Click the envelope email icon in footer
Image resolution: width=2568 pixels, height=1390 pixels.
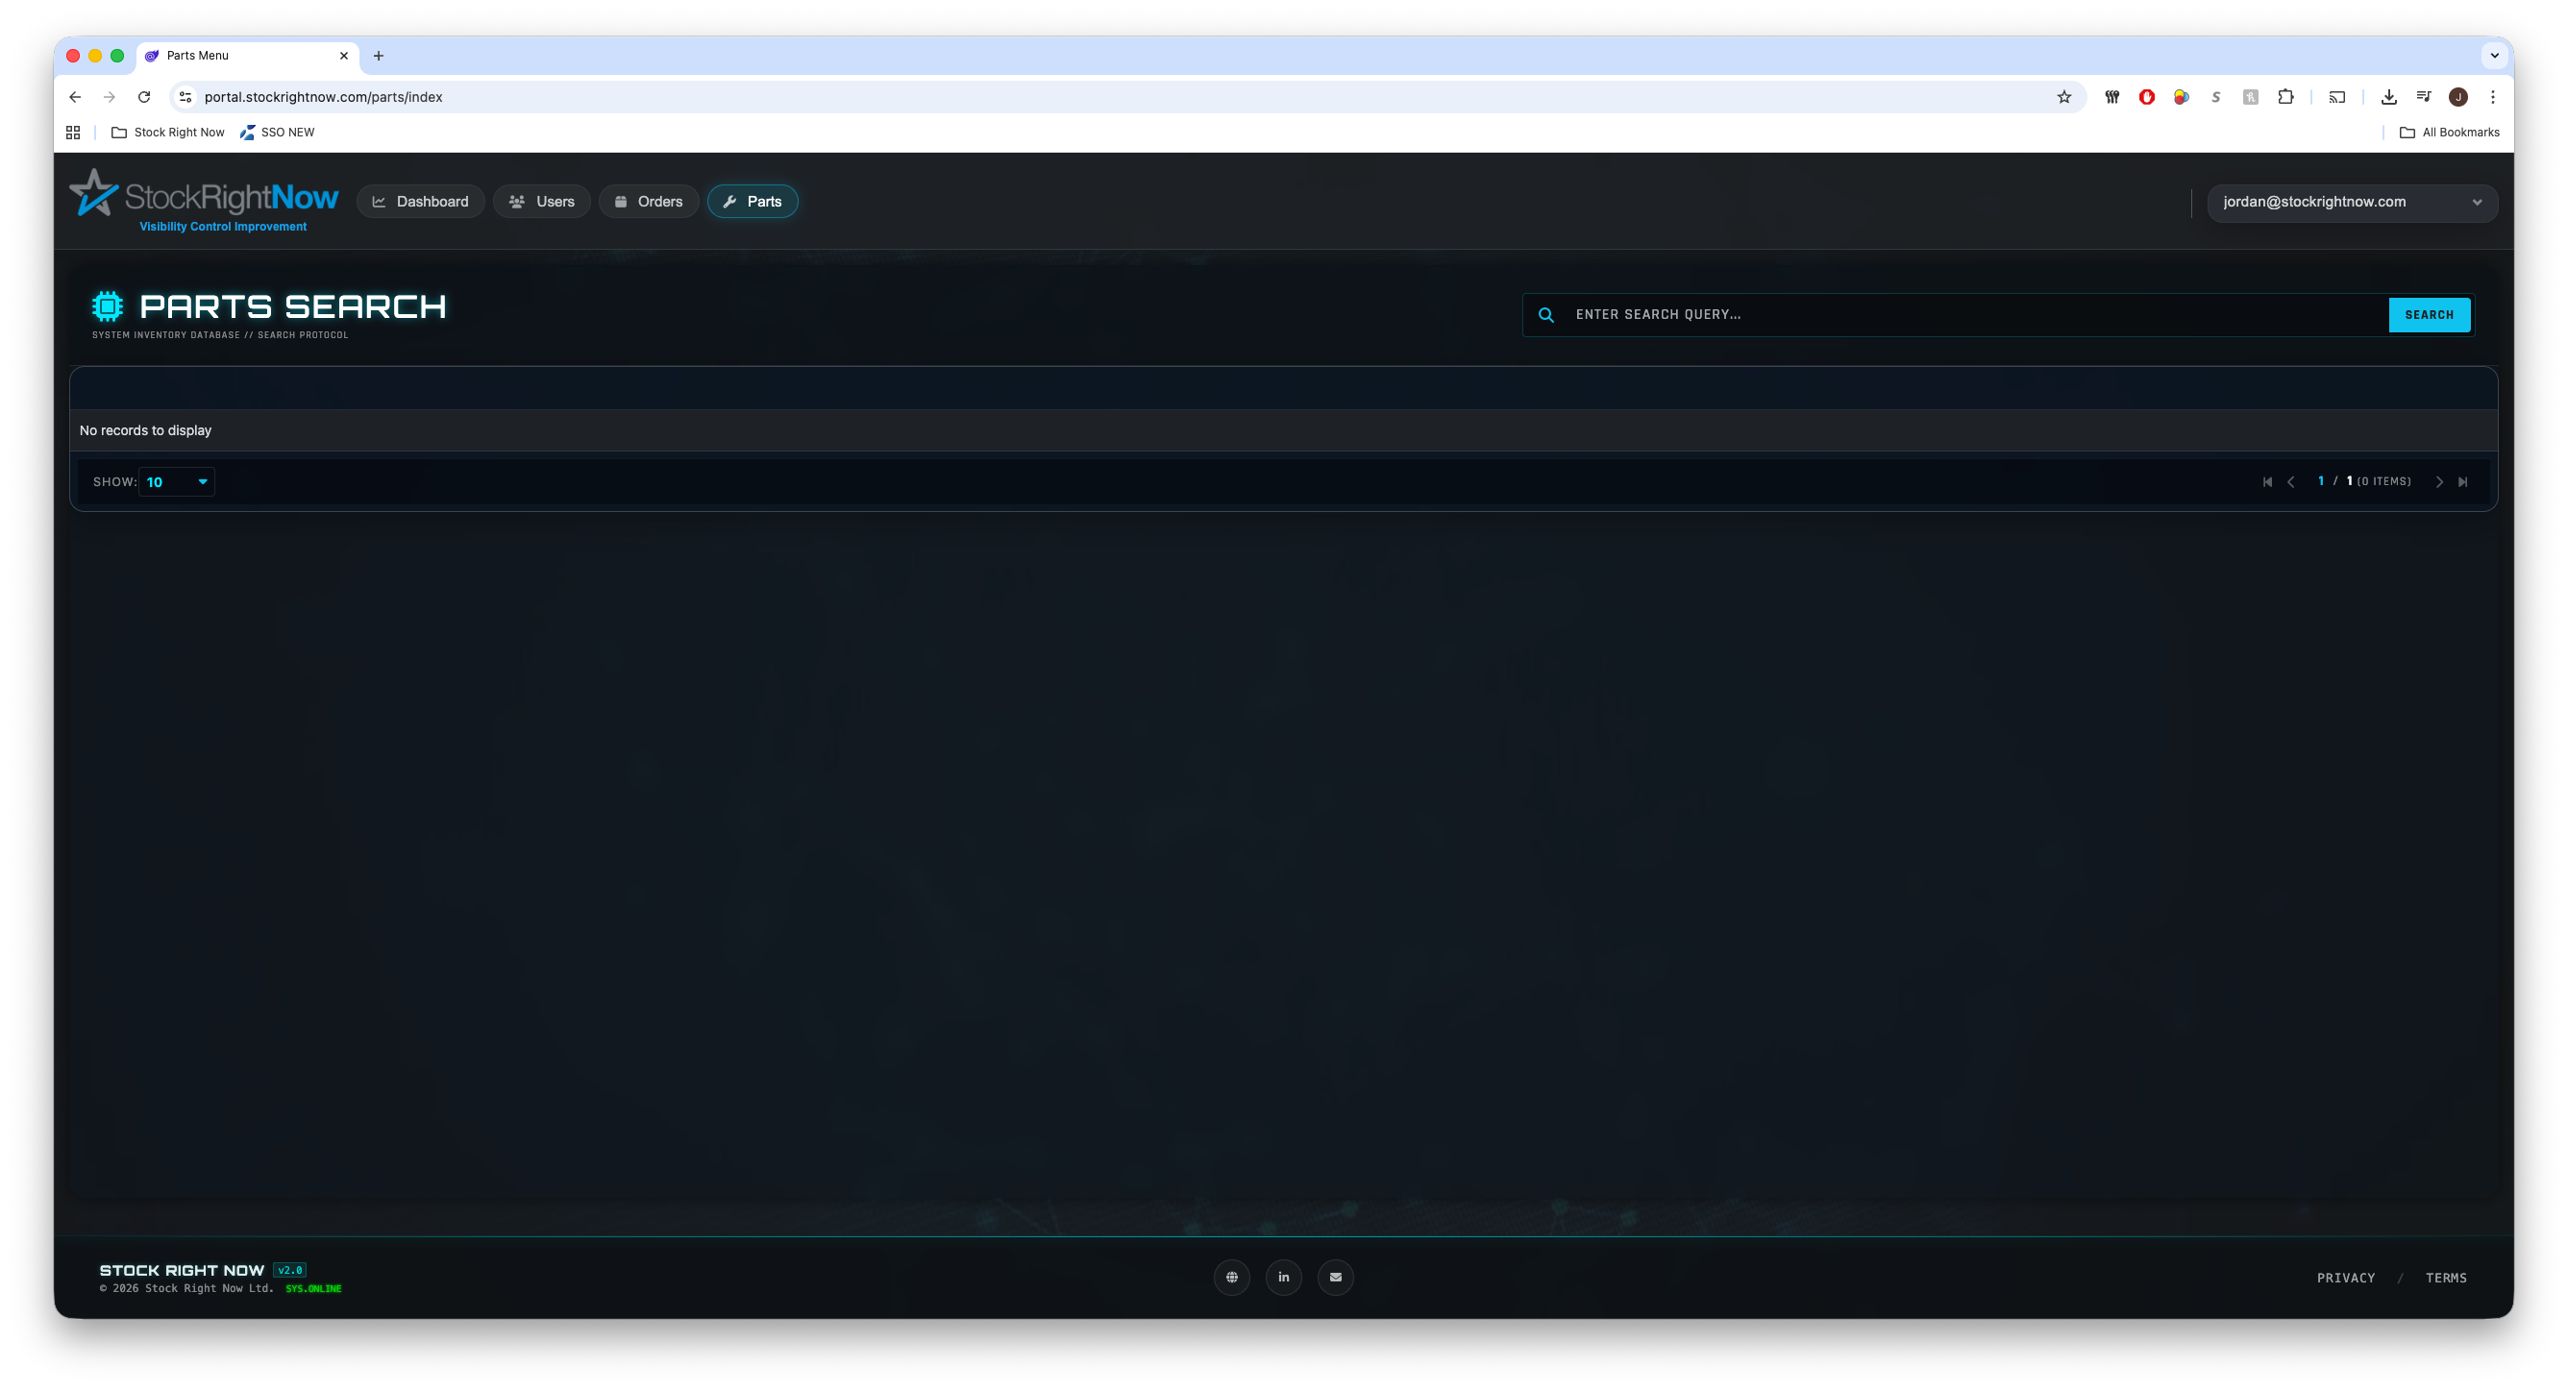pos(1335,1277)
